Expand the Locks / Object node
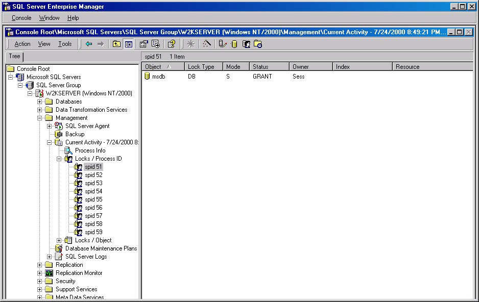The image size is (479, 302). pyautogui.click(x=59, y=240)
